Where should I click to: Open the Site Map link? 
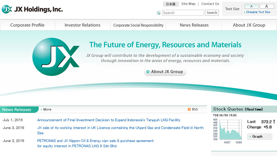coord(188,4)
